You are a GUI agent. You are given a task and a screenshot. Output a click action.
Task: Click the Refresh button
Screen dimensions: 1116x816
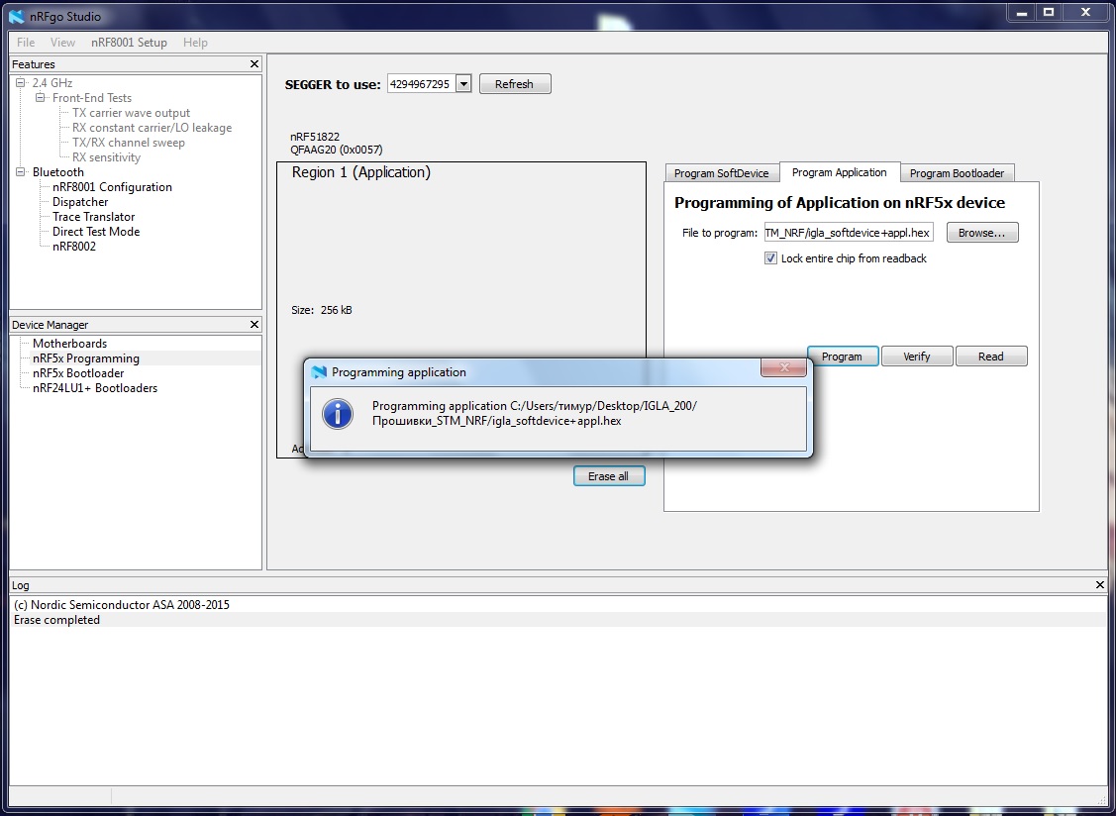(515, 84)
